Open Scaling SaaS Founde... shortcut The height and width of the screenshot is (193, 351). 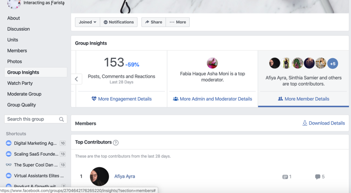click(36, 154)
